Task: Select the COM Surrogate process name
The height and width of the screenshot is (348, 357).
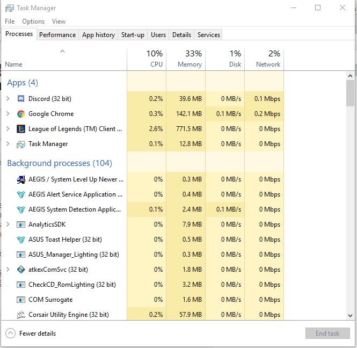Action: (50, 300)
